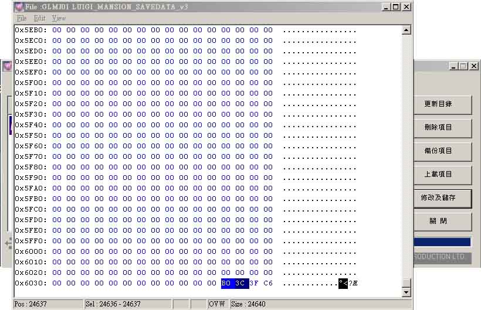Maximize the hex editor window
481x310 pixels.
pyautogui.click(x=396, y=7)
